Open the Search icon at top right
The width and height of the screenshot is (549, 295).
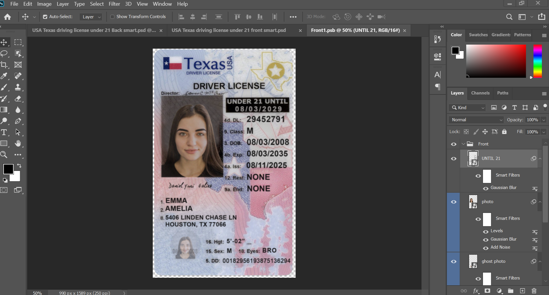[509, 17]
